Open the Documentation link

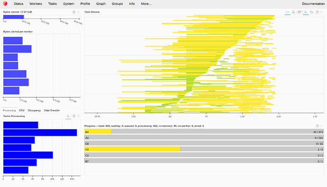313,4
